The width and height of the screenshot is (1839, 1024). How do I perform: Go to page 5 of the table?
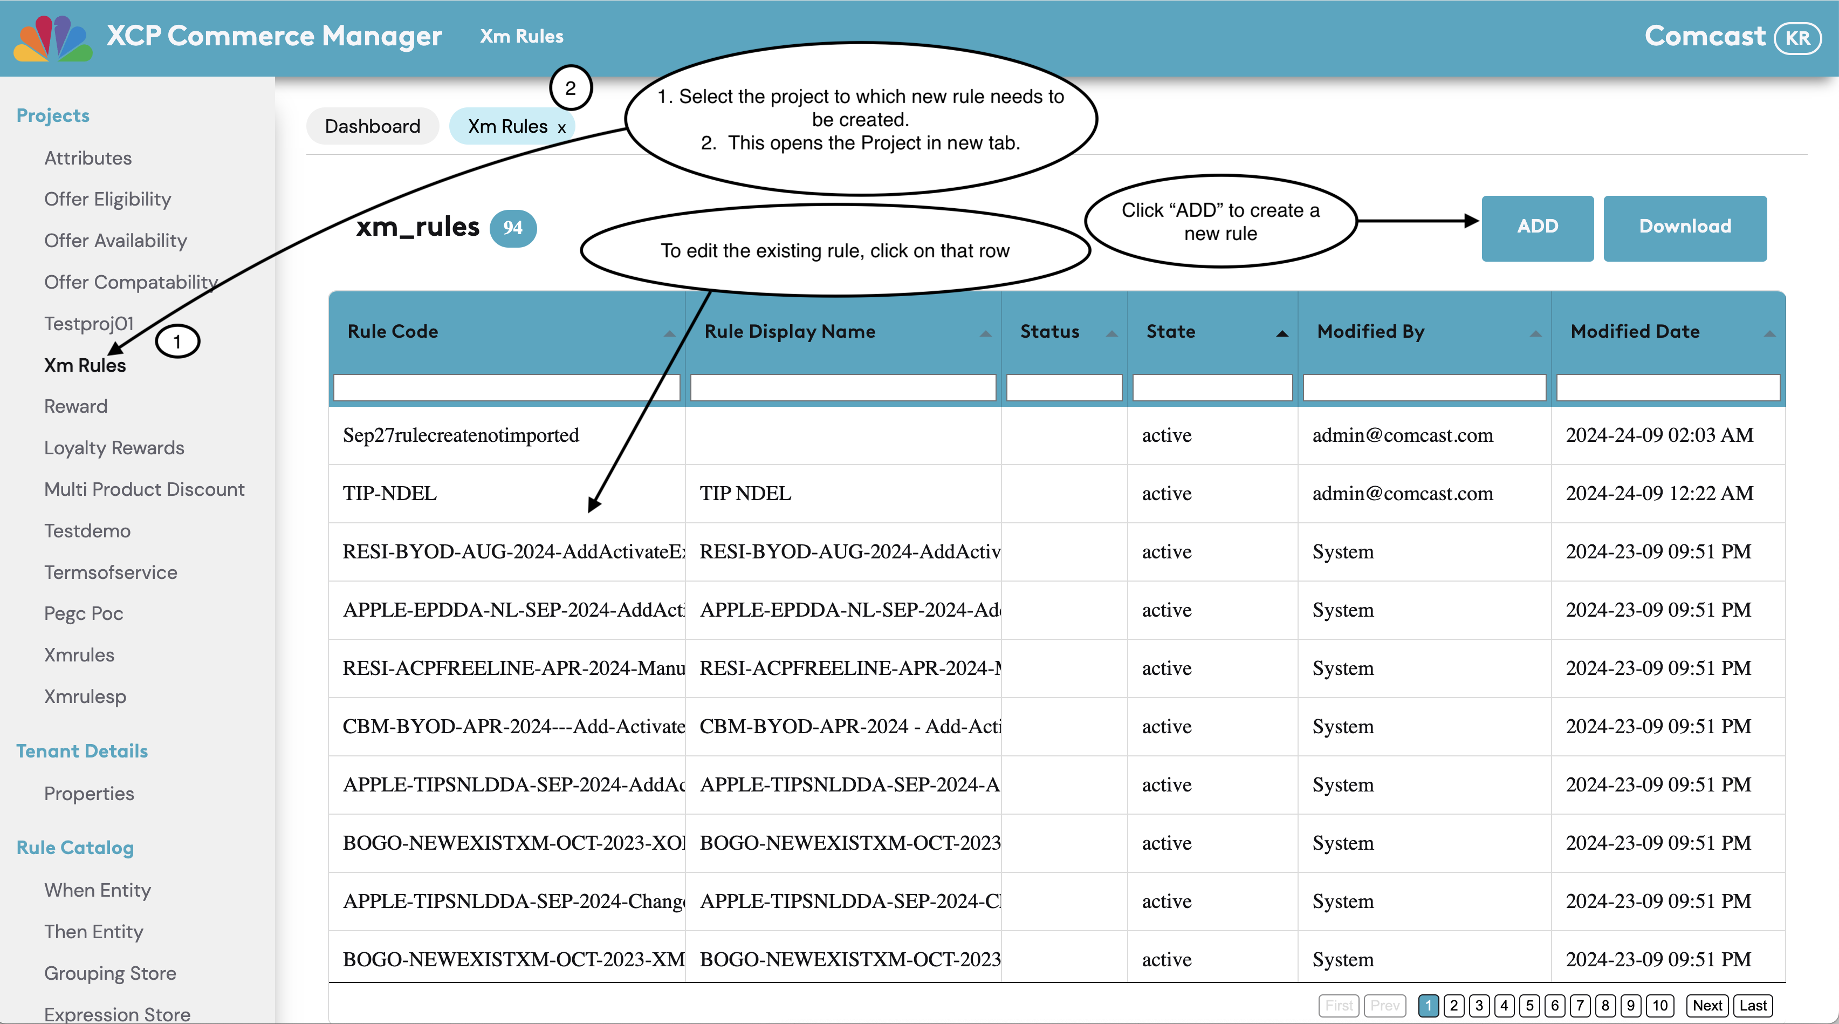tap(1529, 1006)
